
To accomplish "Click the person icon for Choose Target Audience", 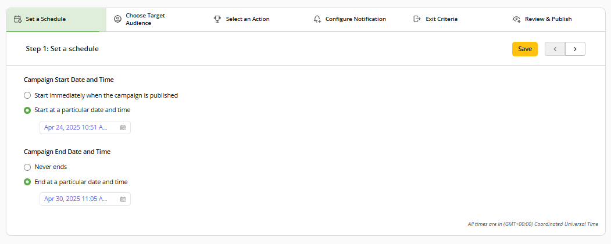I will (x=117, y=19).
